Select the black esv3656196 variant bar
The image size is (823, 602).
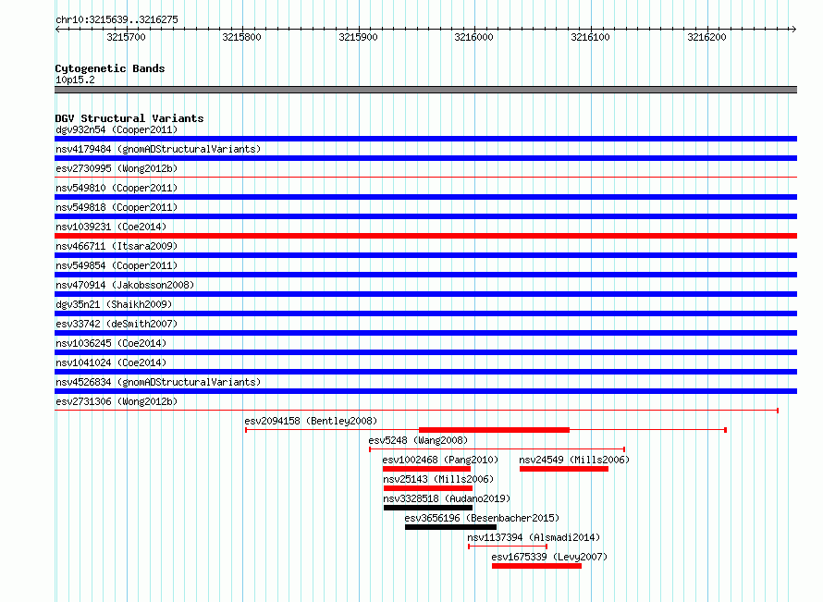tap(450, 527)
